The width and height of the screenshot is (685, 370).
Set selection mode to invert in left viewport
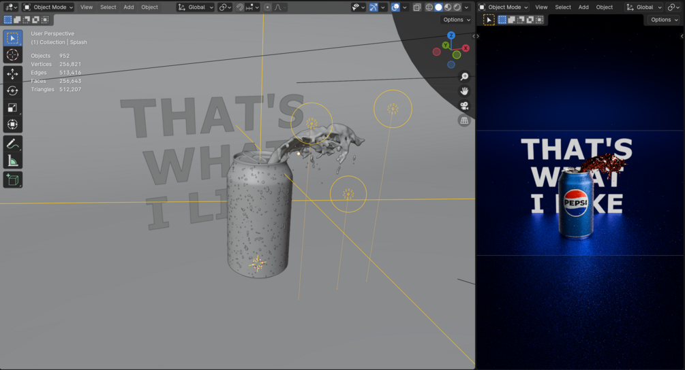(x=35, y=20)
